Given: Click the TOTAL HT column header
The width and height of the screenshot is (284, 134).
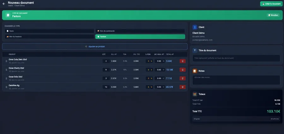Looking at the screenshot, I should coord(170,54).
